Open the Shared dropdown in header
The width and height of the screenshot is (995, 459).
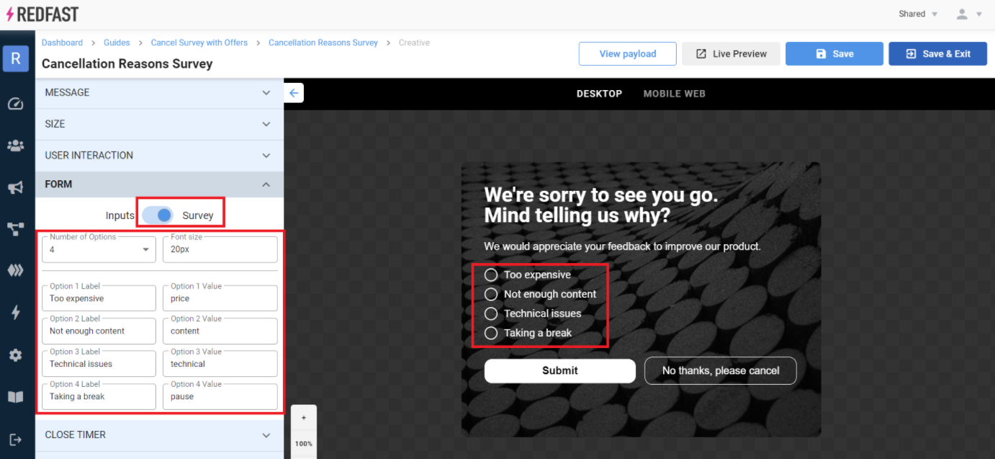click(x=918, y=14)
